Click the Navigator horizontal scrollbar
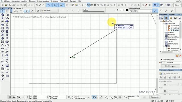 tap(169, 52)
